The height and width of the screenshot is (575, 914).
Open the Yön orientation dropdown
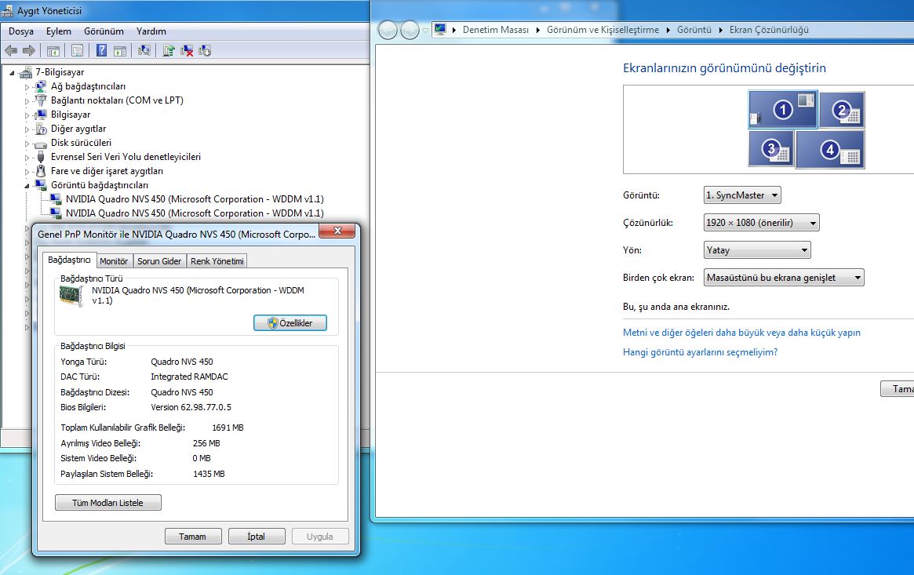757,250
